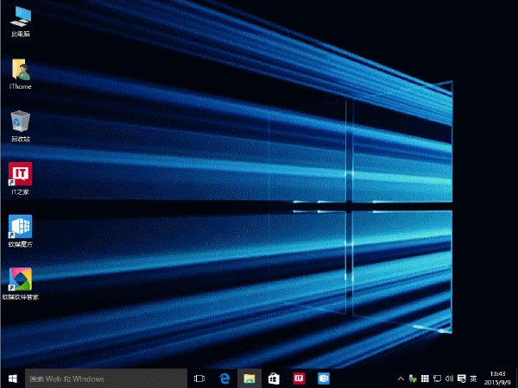Click the red IT之家 taskbar icon
This screenshot has height=388, width=518.
(x=299, y=379)
